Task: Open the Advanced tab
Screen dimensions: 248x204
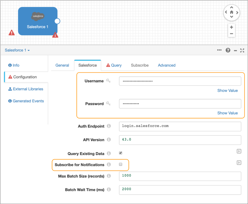Action: pyautogui.click(x=167, y=65)
